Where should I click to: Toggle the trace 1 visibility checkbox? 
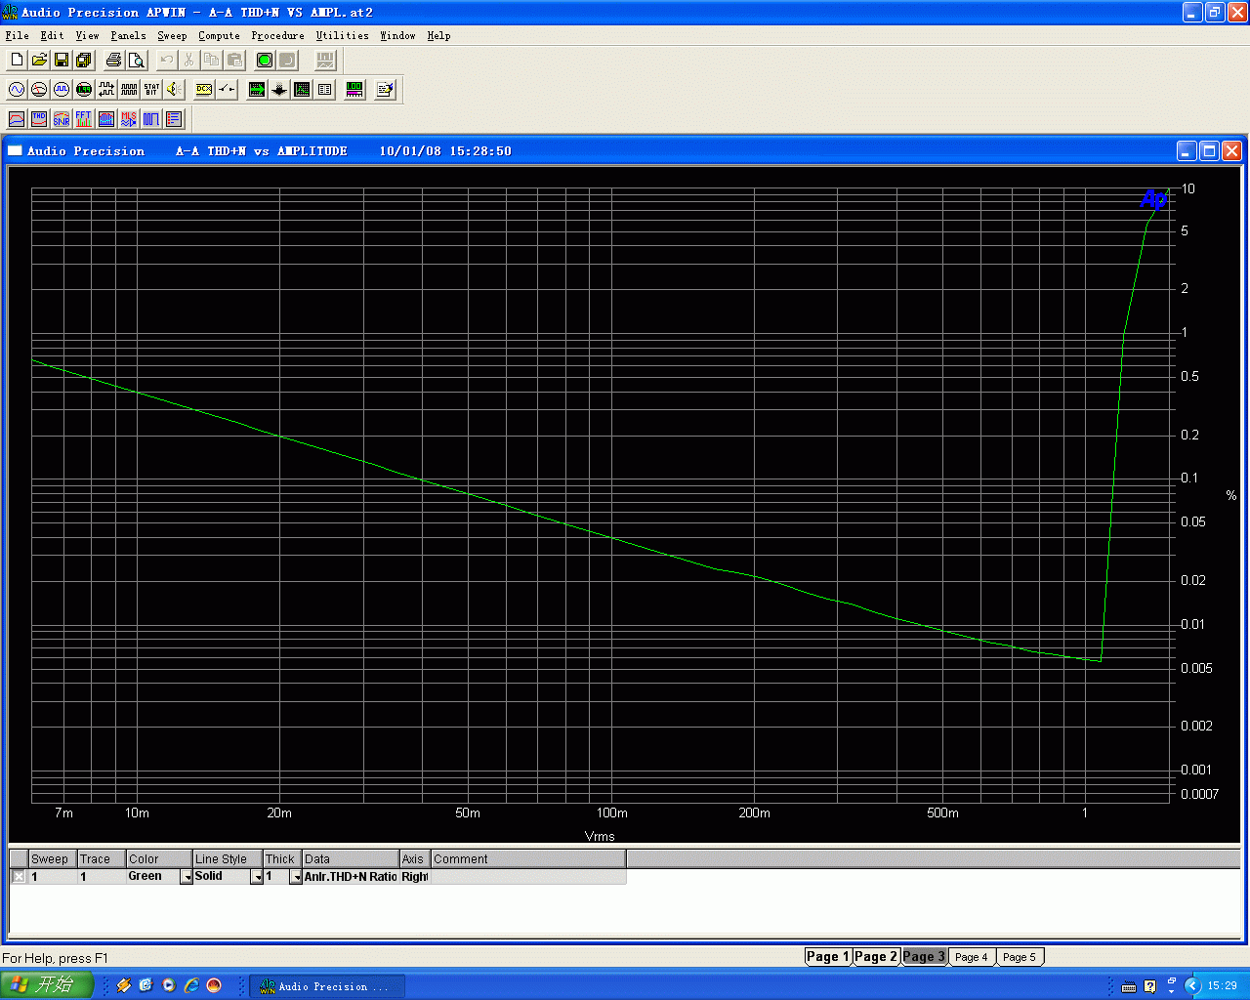19,877
